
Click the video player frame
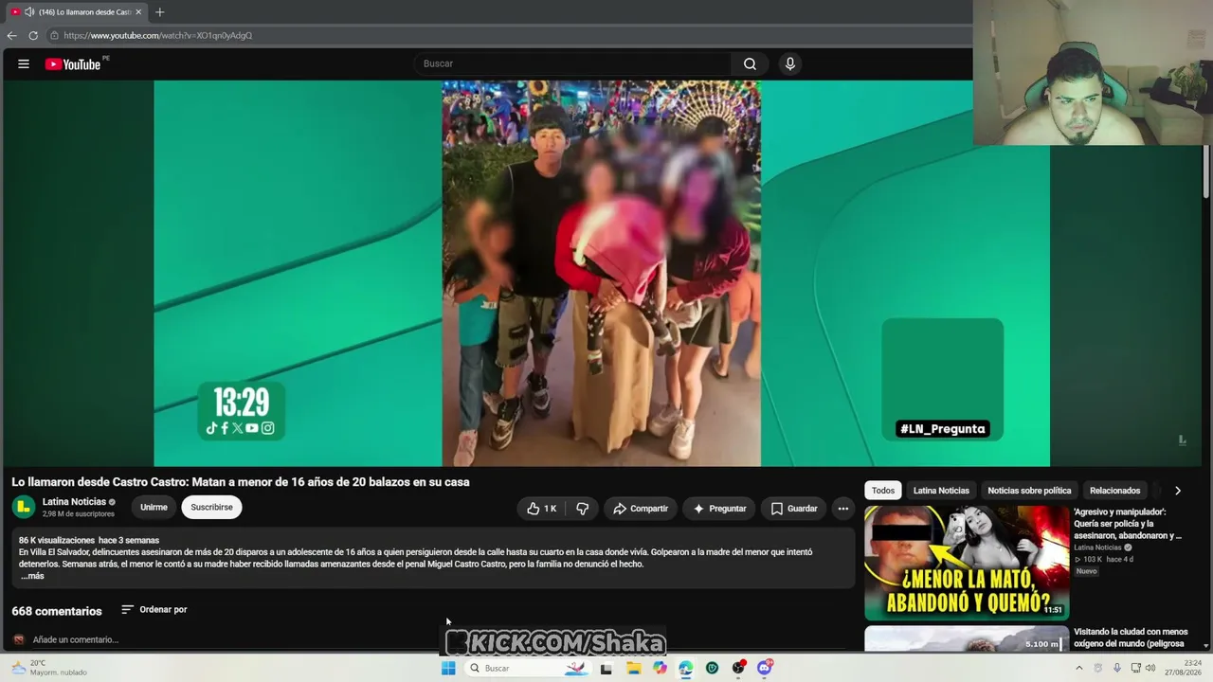pos(602,273)
